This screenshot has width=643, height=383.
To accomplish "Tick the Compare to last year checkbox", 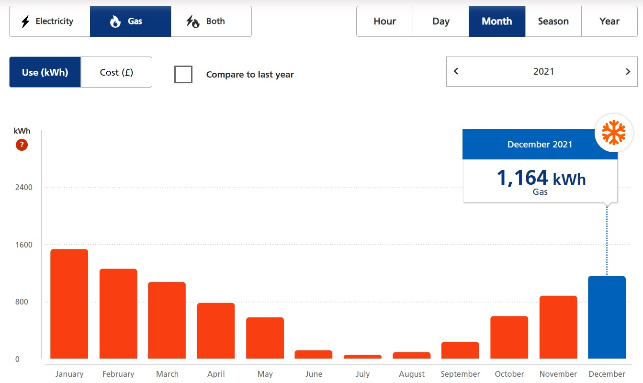I will pyautogui.click(x=183, y=75).
